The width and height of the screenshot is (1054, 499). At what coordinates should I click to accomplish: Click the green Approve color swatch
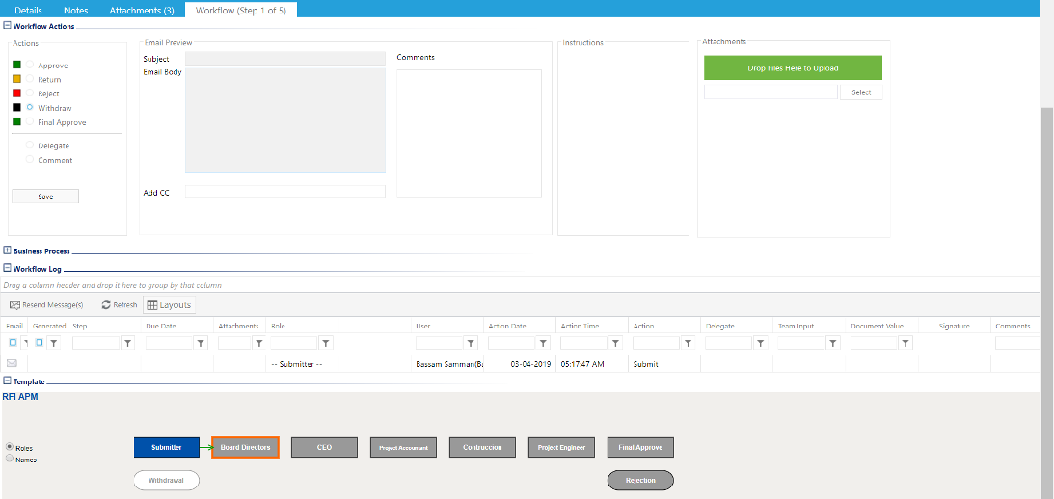[16, 65]
